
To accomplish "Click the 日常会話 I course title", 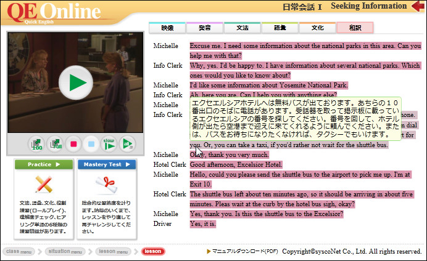I will pyautogui.click(x=302, y=7).
